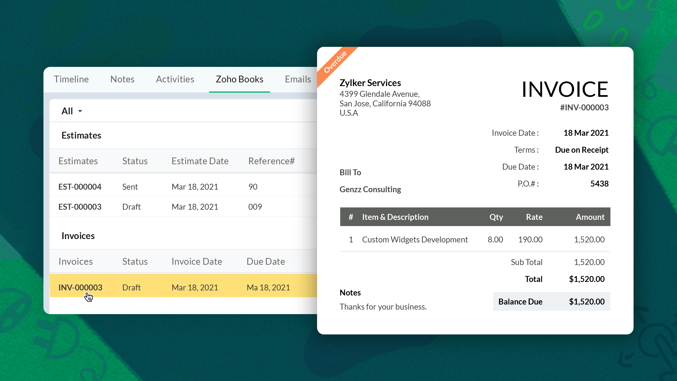The image size is (677, 381).
Task: Click the P.O.# value 5438
Action: 599,183
